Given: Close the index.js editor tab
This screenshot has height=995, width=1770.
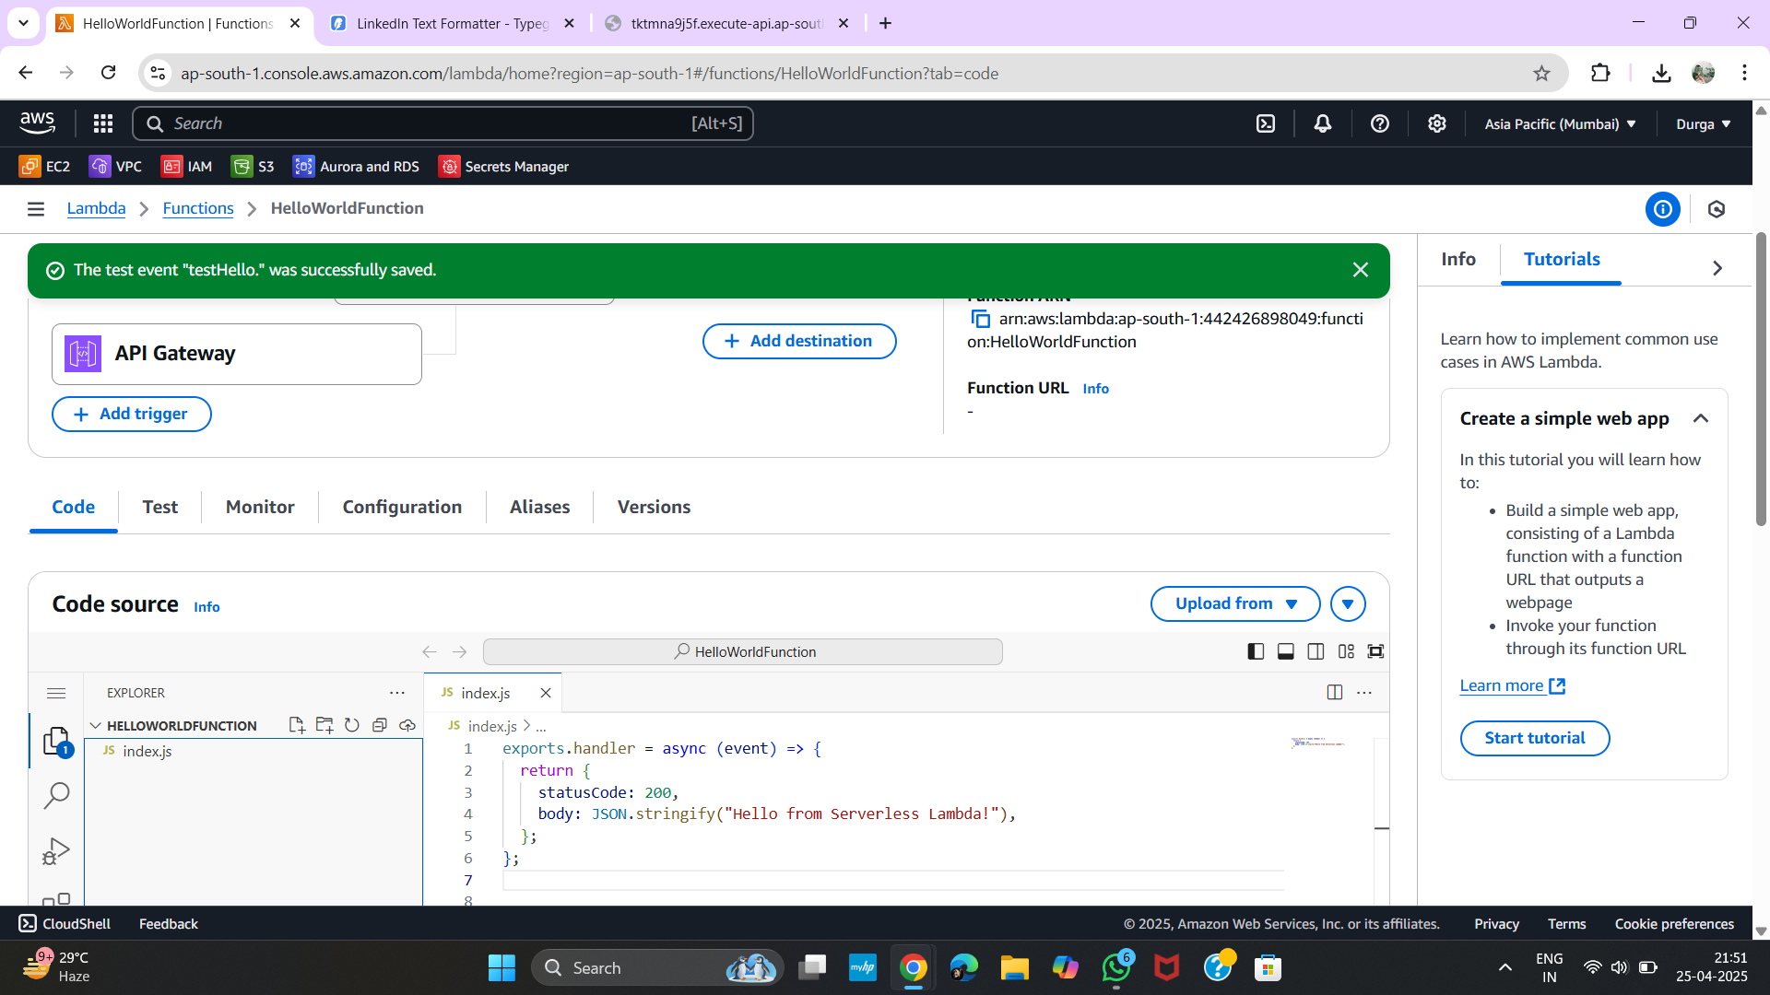Looking at the screenshot, I should pyautogui.click(x=546, y=693).
